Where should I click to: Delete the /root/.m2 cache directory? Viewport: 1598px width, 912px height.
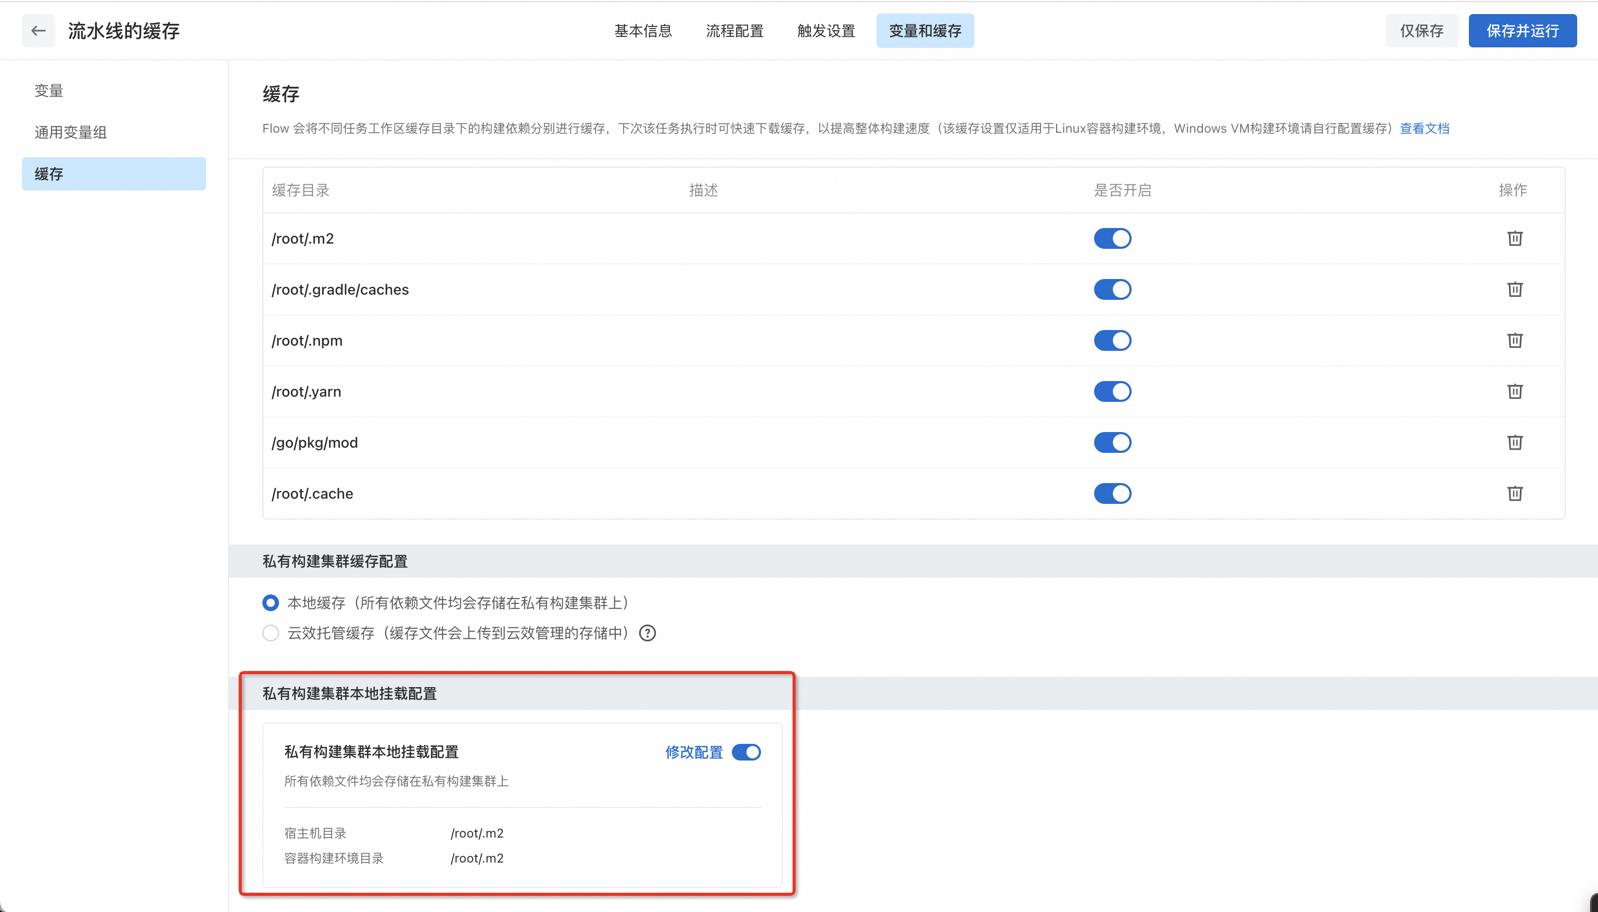pyautogui.click(x=1515, y=238)
